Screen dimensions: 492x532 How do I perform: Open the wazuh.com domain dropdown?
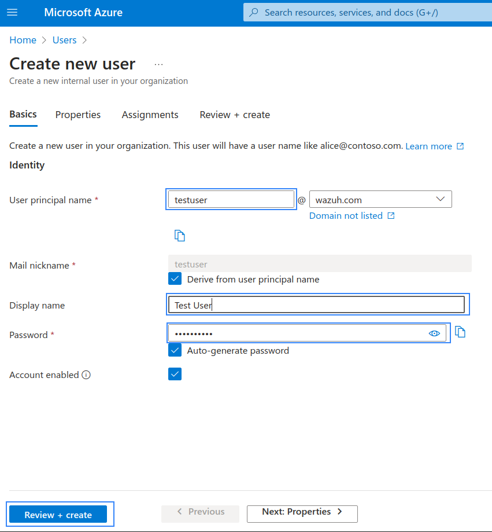click(x=441, y=199)
